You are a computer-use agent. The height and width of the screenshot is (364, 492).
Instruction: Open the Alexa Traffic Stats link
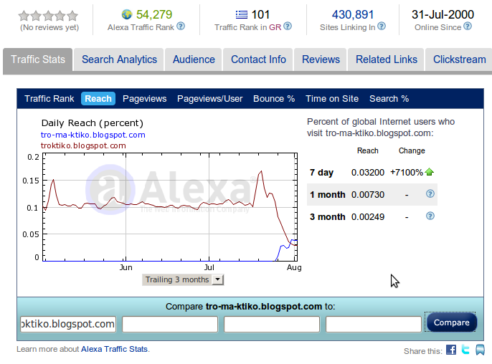tap(115, 349)
